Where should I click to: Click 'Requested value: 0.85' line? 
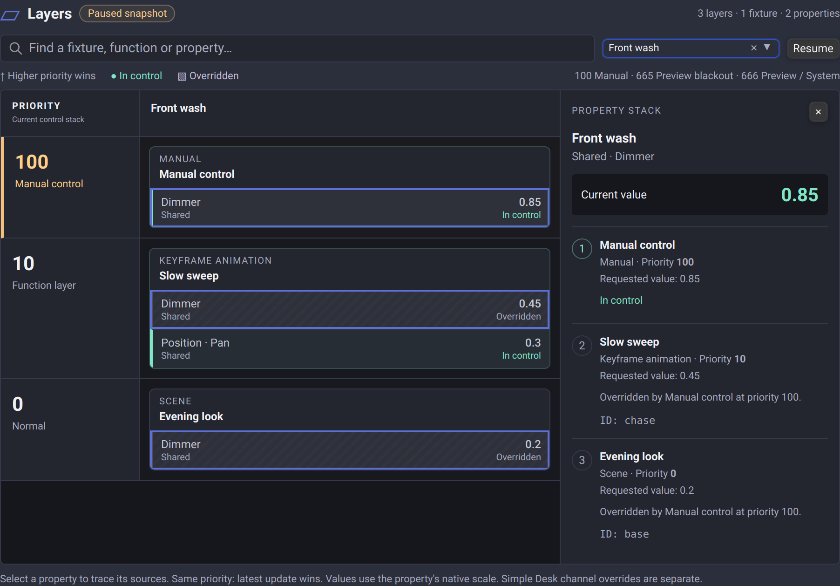tap(650, 279)
